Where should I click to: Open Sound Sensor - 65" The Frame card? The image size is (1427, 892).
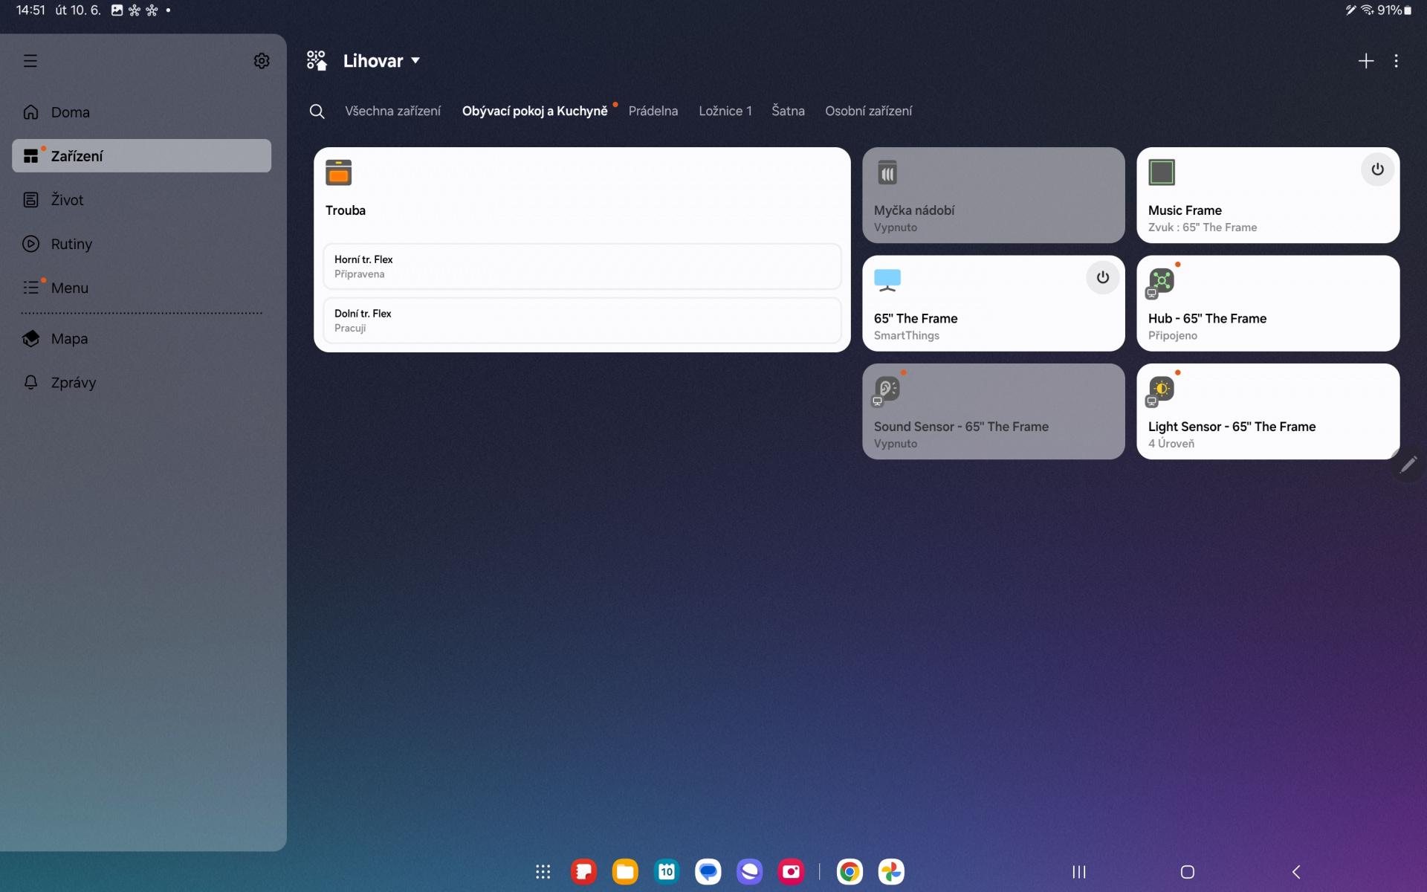click(x=994, y=411)
